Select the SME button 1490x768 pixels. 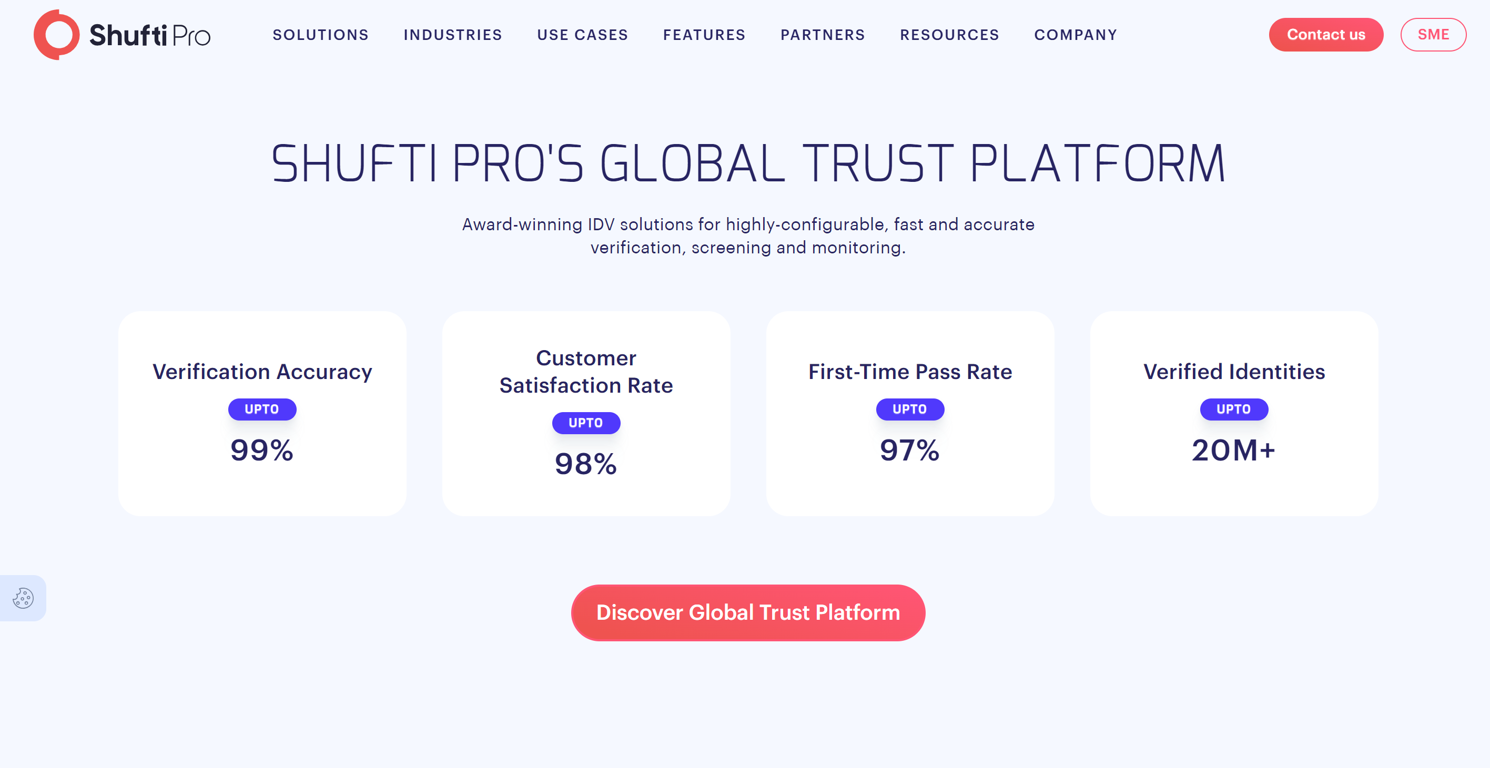pyautogui.click(x=1433, y=35)
